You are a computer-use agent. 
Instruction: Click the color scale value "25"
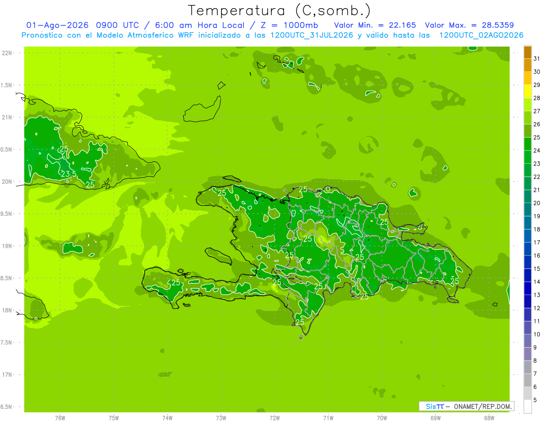[x=537, y=137]
